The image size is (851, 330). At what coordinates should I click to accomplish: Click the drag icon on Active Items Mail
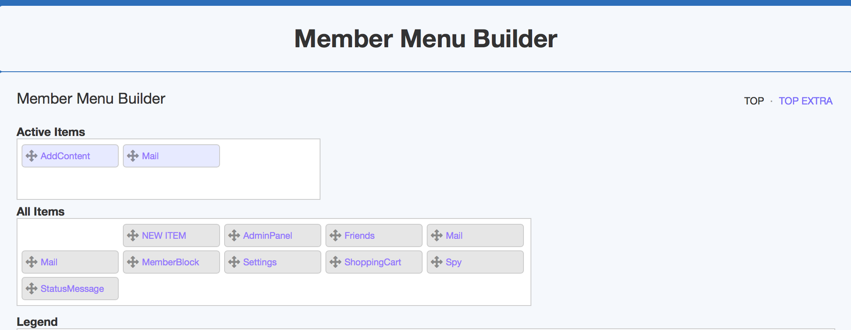pyautogui.click(x=133, y=156)
